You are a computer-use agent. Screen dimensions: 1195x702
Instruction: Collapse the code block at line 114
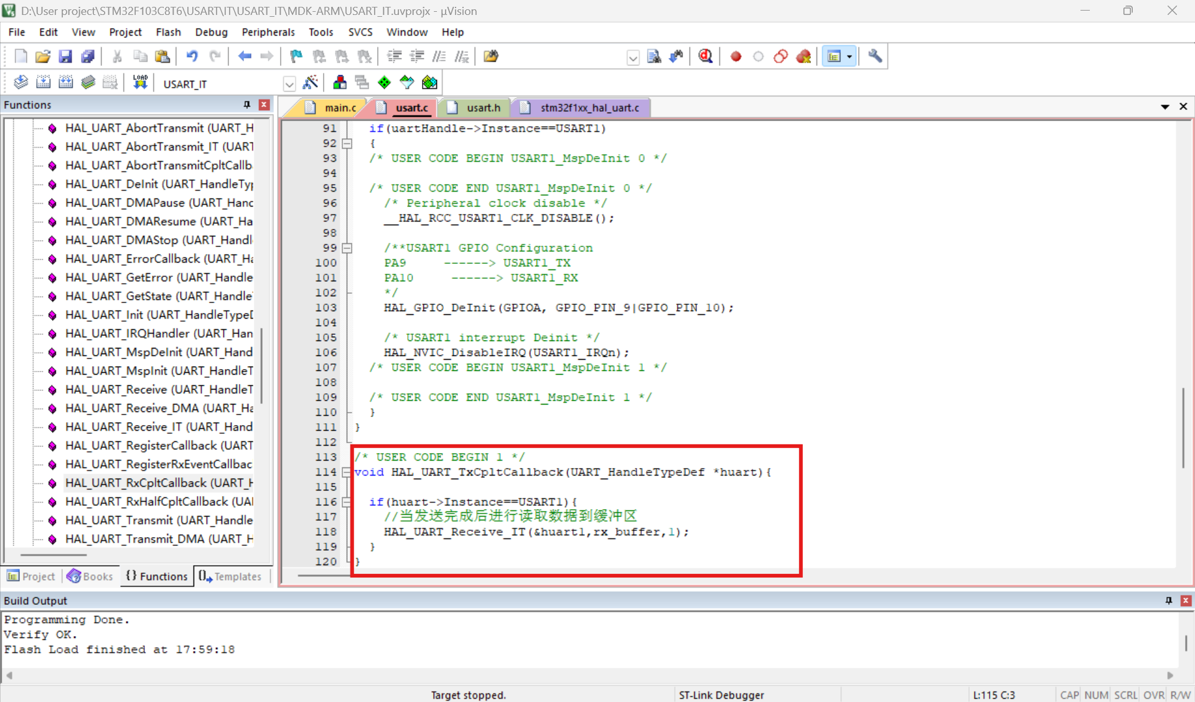point(347,472)
